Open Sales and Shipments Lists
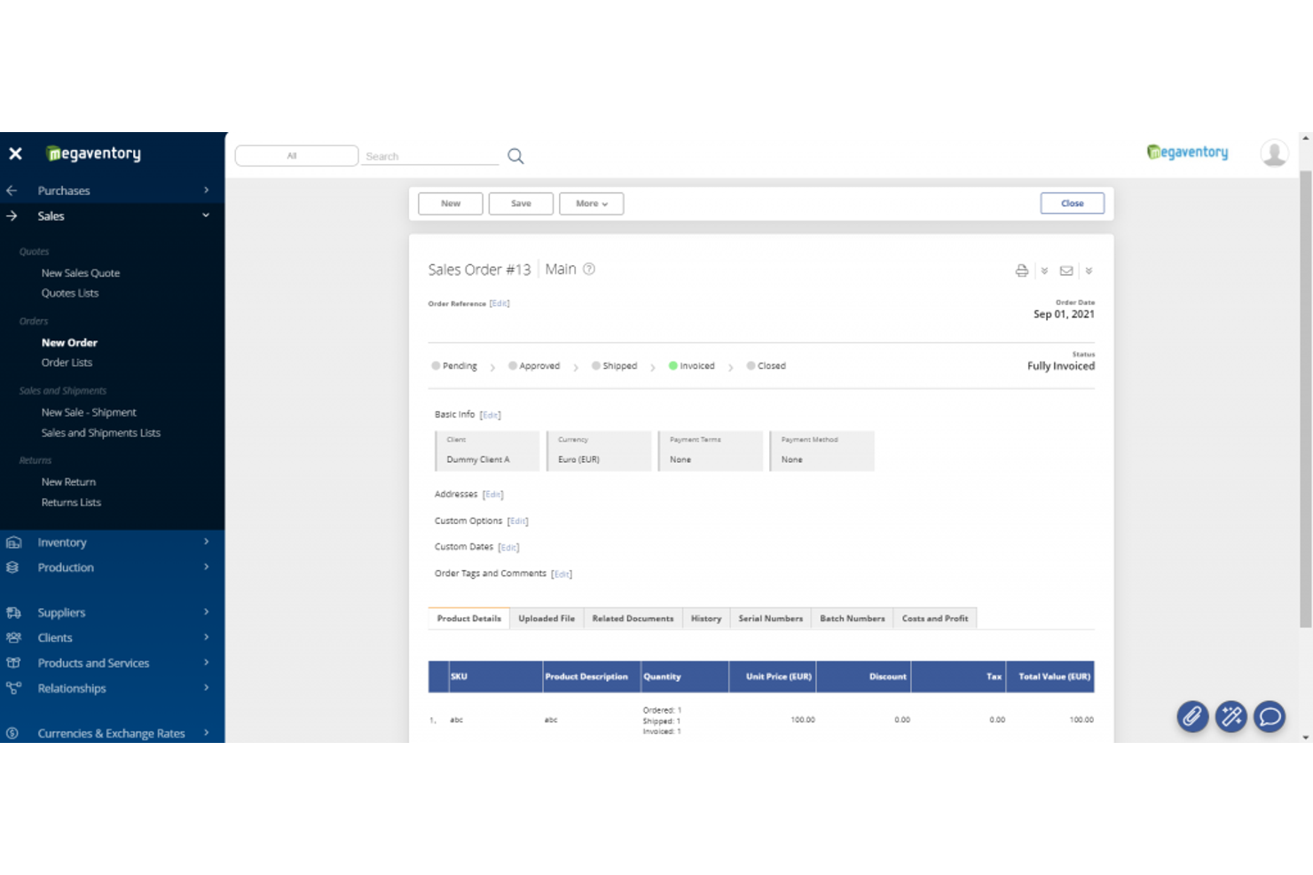Screen dimensions: 1313x875 [101, 433]
